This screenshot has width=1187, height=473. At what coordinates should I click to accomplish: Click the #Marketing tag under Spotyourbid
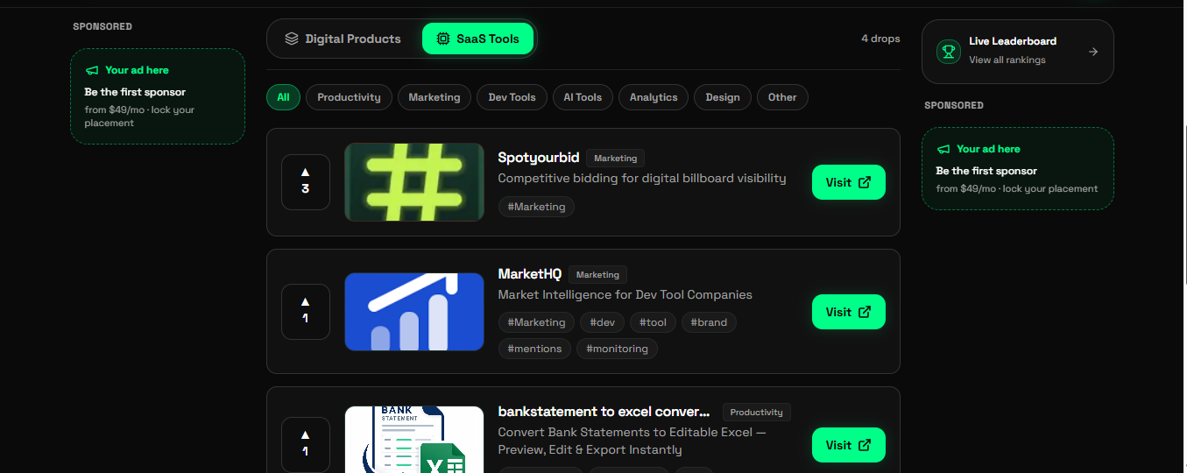coord(537,207)
